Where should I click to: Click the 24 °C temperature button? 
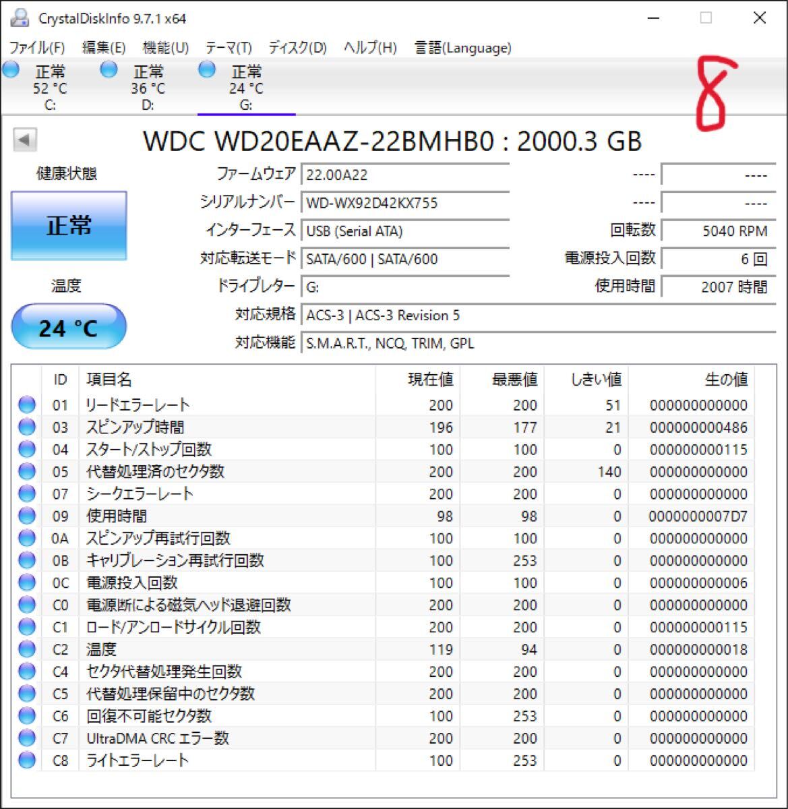click(69, 327)
